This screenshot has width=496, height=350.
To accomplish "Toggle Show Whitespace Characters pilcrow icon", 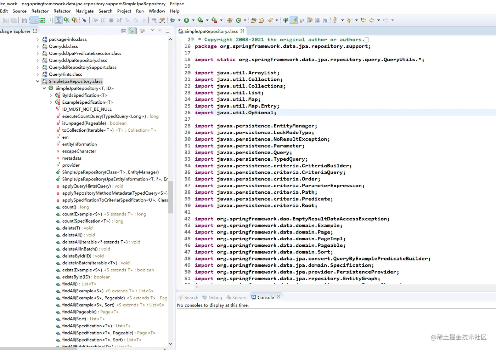I will point(325,20).
